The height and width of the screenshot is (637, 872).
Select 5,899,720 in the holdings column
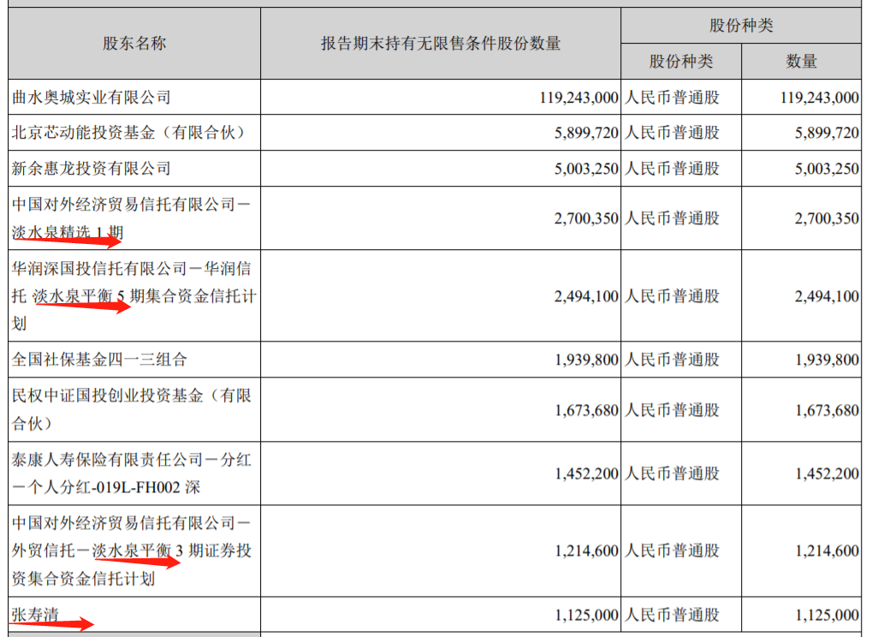tap(586, 133)
